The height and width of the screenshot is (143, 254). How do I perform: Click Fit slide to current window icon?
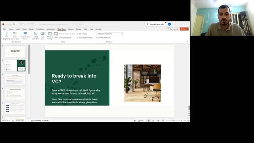pyautogui.click(x=189, y=121)
